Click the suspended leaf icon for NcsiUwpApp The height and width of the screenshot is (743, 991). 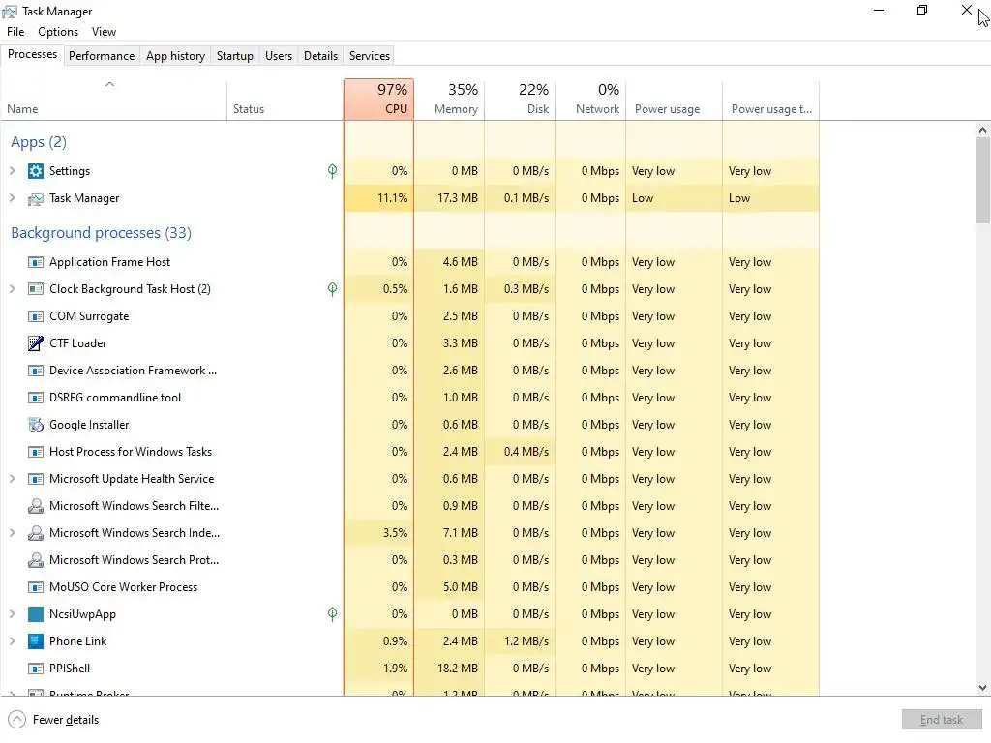point(333,614)
